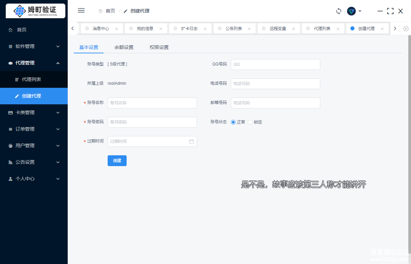
Task: Select the 锁定 account status radio
Action: click(x=250, y=122)
